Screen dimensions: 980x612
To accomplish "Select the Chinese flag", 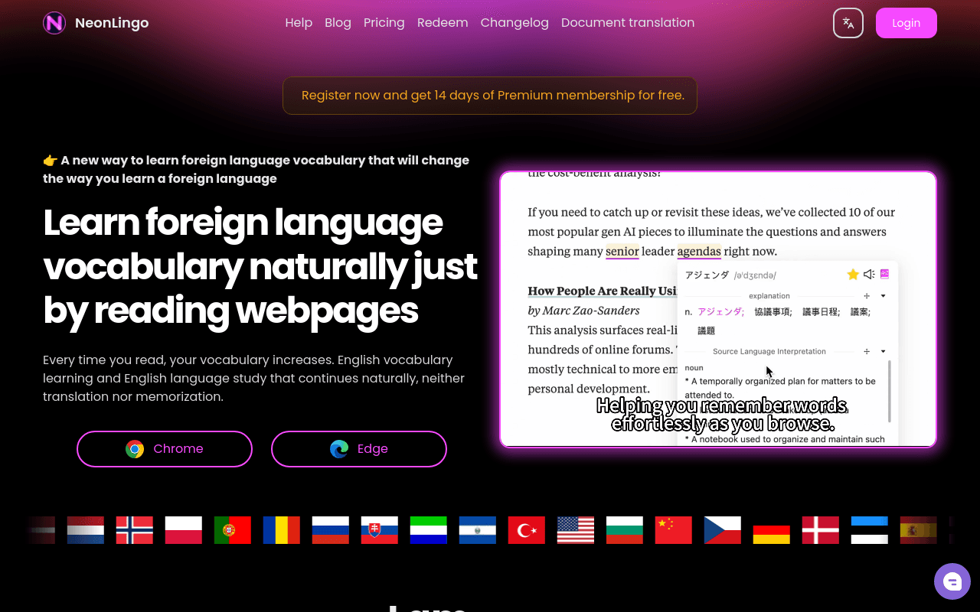I will 674,530.
